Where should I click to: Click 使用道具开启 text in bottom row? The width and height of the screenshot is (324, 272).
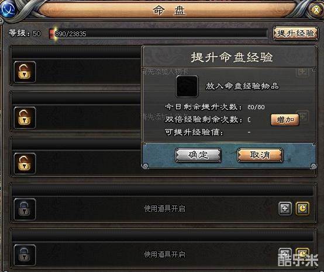[x=164, y=254]
